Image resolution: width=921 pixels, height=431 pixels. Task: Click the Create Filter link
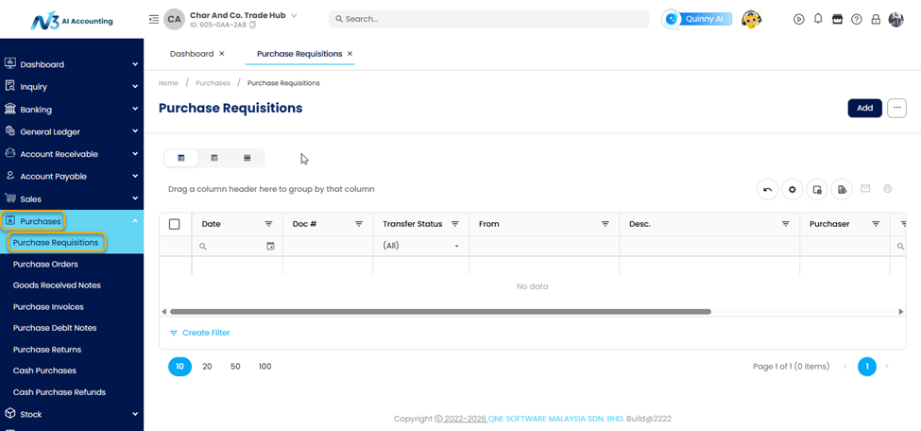pos(199,333)
